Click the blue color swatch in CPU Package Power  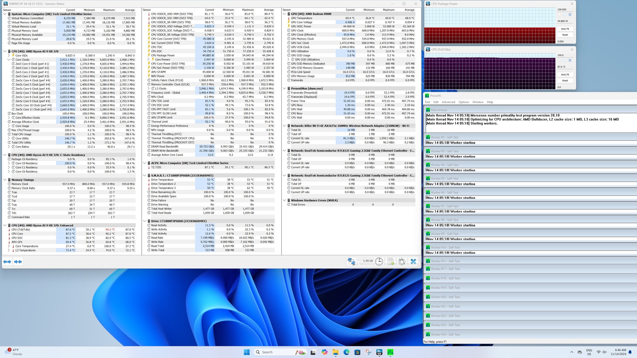[x=570, y=15]
